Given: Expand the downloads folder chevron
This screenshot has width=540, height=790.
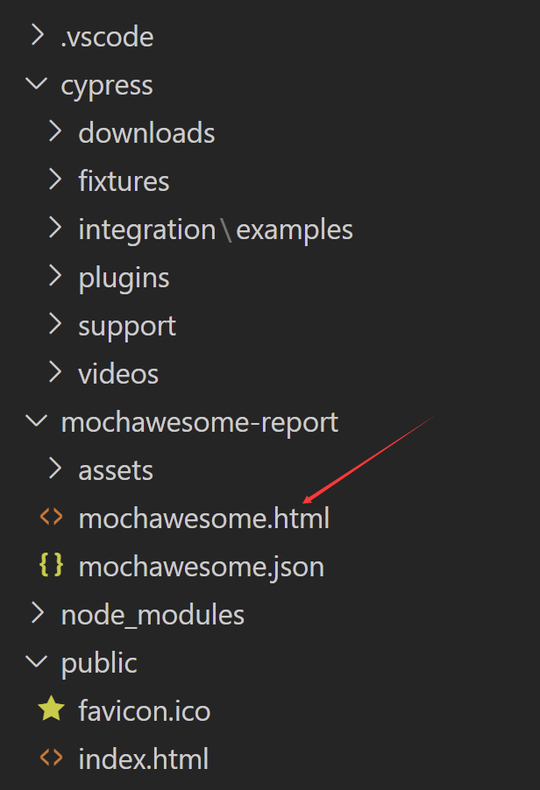Looking at the screenshot, I should point(55,132).
